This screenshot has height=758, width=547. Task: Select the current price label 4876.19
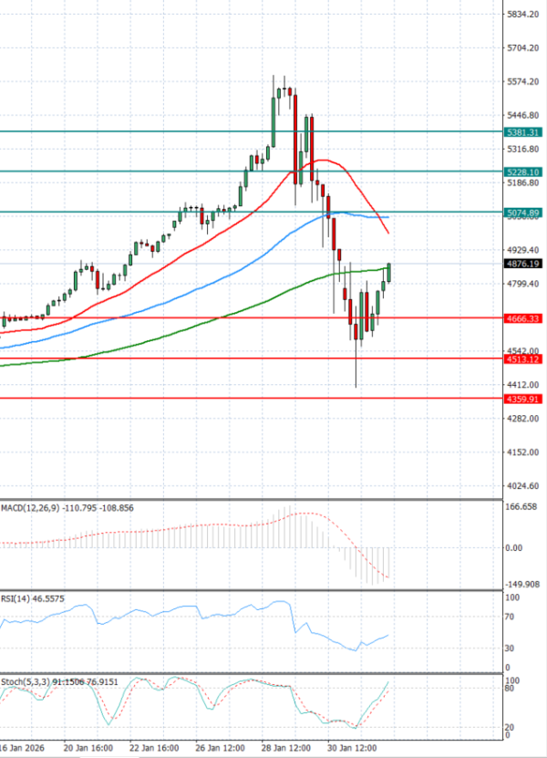point(523,265)
